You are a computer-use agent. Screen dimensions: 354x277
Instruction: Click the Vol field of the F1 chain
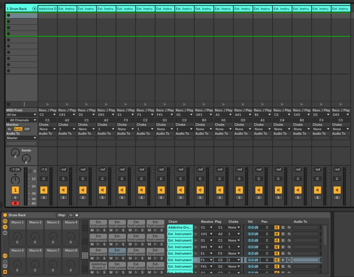[253, 260]
